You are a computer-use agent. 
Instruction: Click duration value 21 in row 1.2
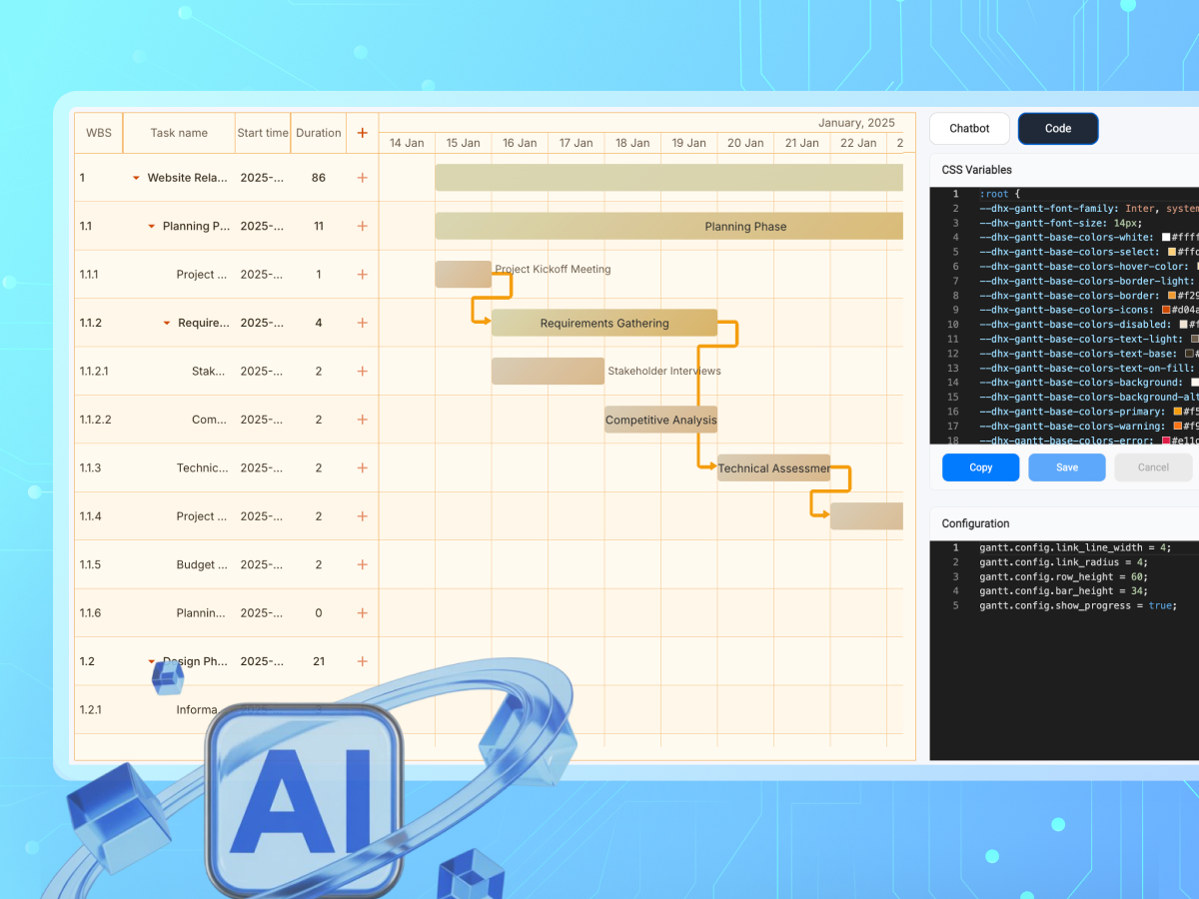319,661
